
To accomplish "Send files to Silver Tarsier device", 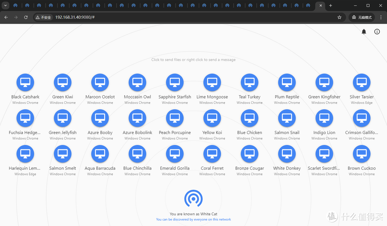I will pyautogui.click(x=362, y=82).
